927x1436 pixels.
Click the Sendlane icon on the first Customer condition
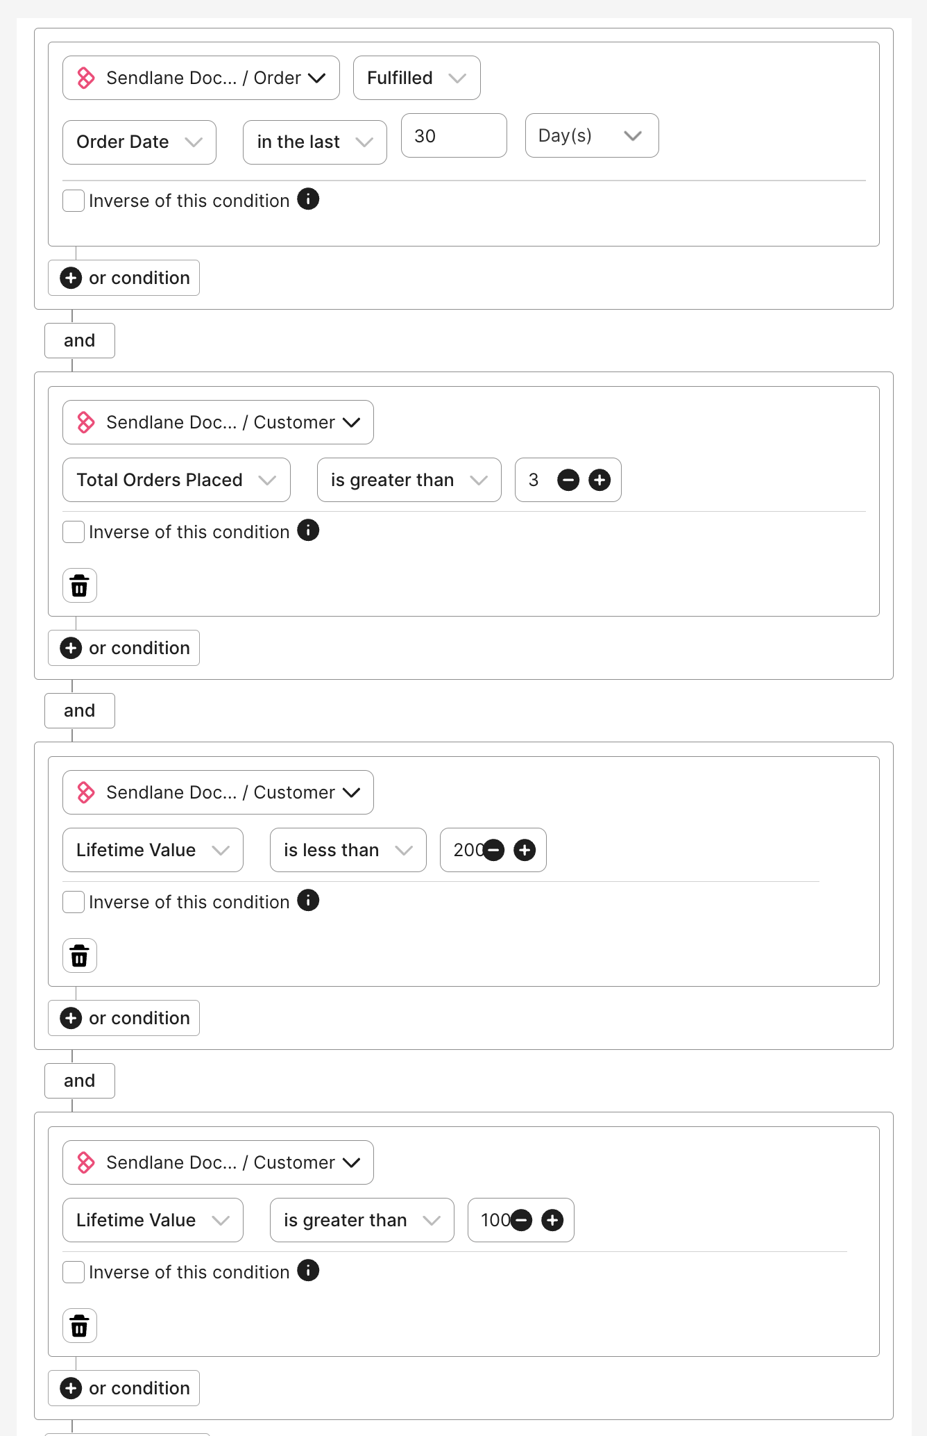pyautogui.click(x=86, y=422)
